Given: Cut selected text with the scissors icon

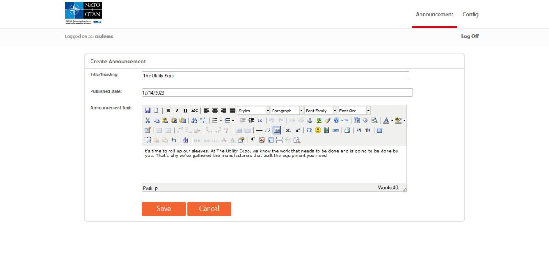Looking at the screenshot, I should click(x=148, y=121).
